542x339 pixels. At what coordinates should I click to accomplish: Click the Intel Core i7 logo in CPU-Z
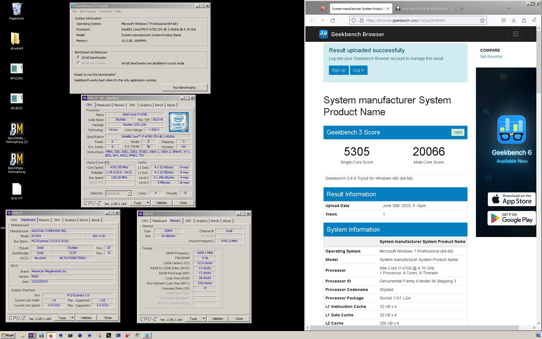pyautogui.click(x=179, y=122)
